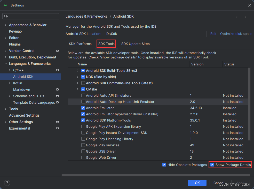The image size is (254, 189).
Task: Expand Version Control section
Action: tap(6, 51)
